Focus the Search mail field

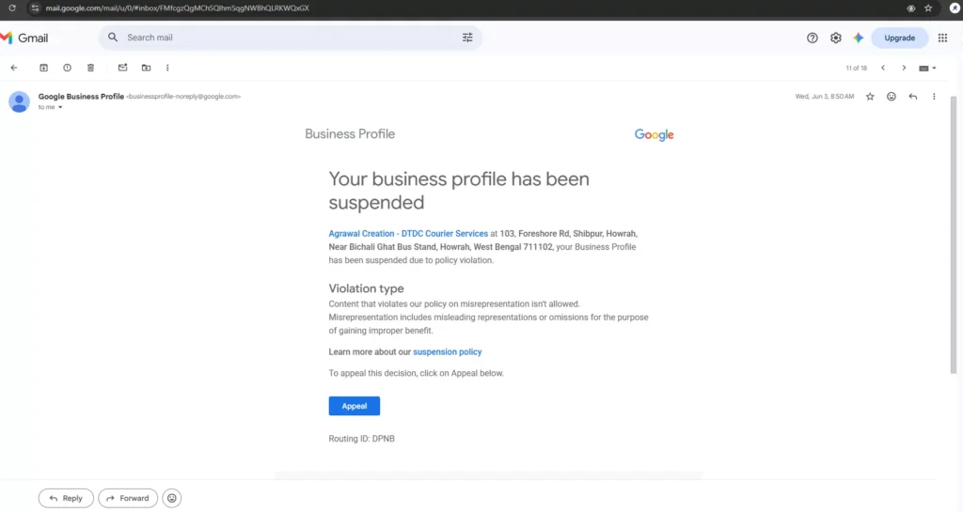[291, 38]
